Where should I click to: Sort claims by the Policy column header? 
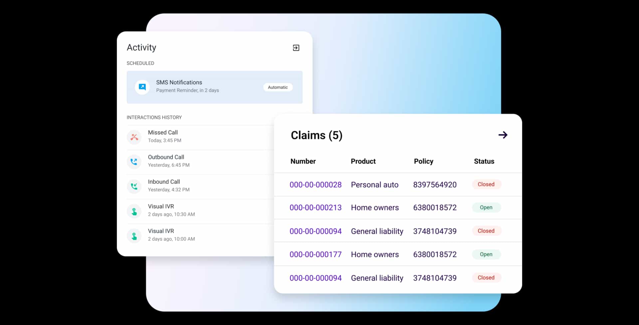pos(423,162)
